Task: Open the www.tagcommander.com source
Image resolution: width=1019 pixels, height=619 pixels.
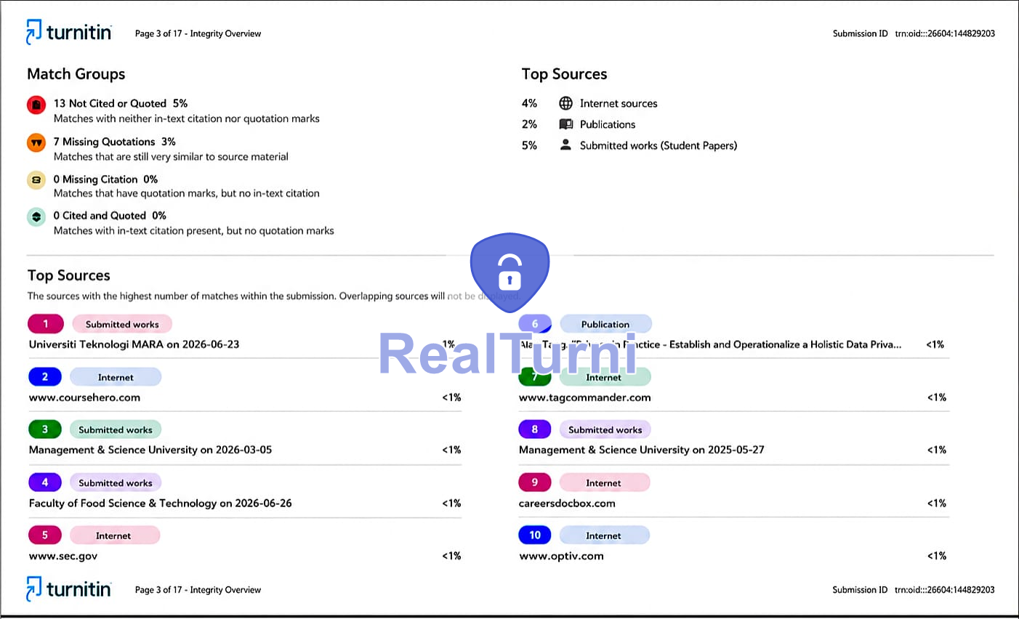Action: tap(585, 397)
